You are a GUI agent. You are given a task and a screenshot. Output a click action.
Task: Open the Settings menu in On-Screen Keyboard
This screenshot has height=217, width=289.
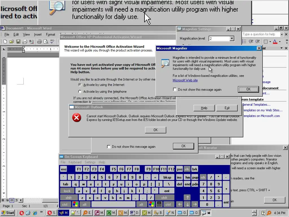click(x=90, y=162)
